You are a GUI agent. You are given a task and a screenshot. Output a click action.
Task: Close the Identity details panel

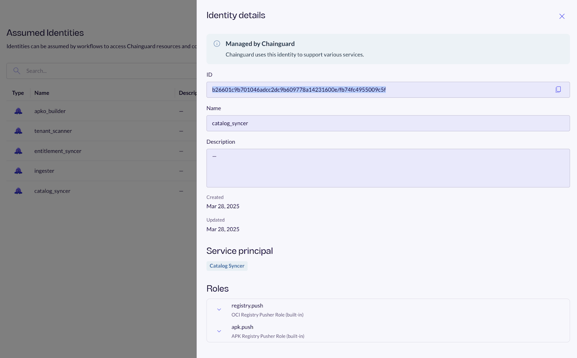tap(561, 16)
